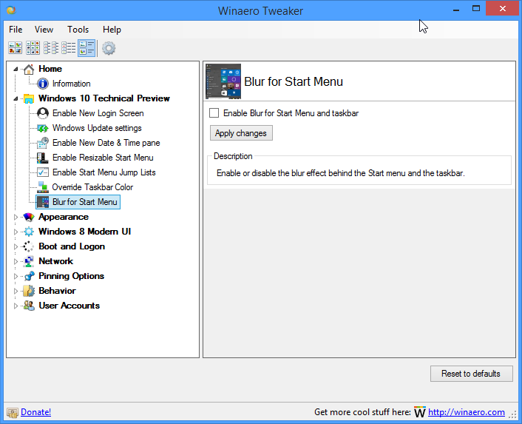522x424 pixels.
Task: Select the details tile view button
Action: click(x=87, y=48)
